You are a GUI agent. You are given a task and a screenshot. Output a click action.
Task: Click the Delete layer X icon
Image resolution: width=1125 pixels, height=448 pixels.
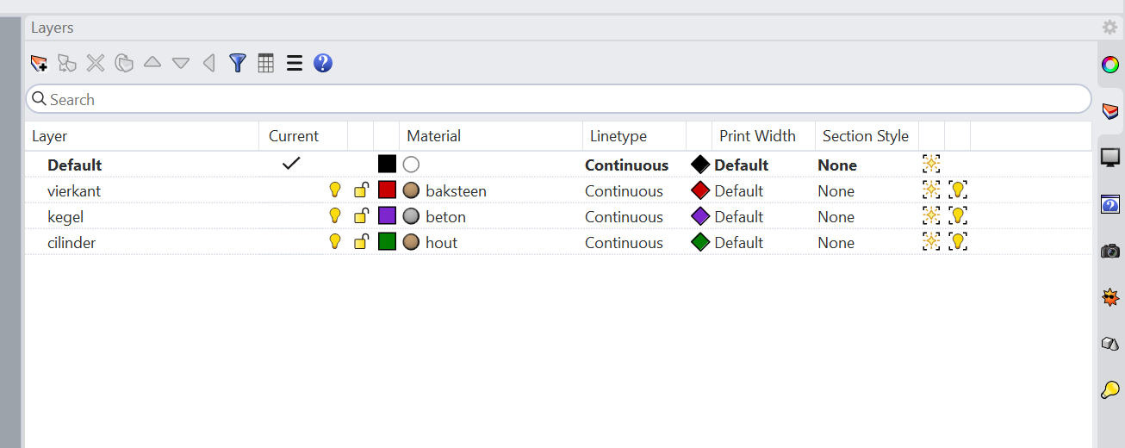point(96,63)
